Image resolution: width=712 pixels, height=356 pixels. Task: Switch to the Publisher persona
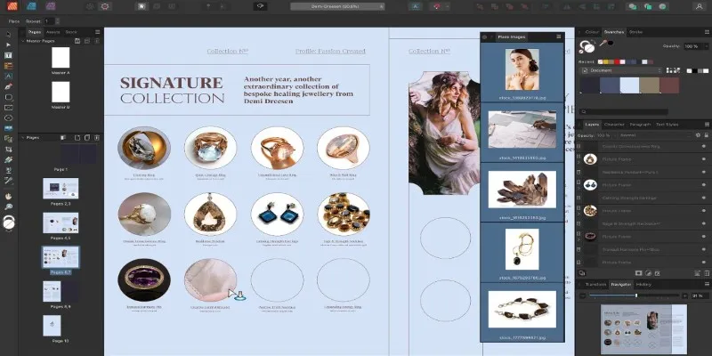point(12,6)
